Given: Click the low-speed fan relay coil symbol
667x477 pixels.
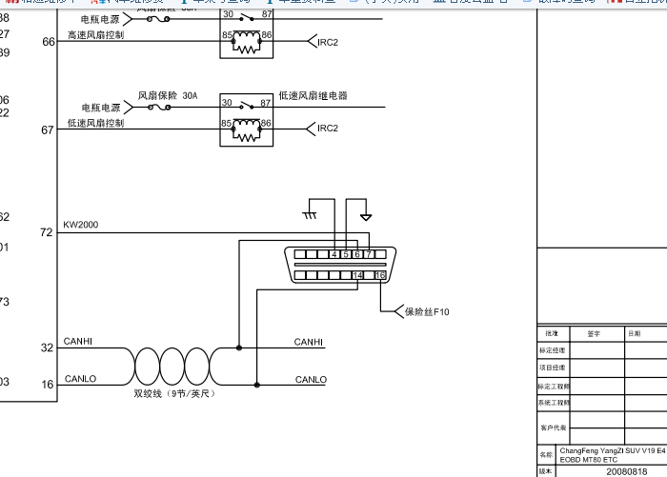Looking at the screenshot, I should [x=246, y=129].
